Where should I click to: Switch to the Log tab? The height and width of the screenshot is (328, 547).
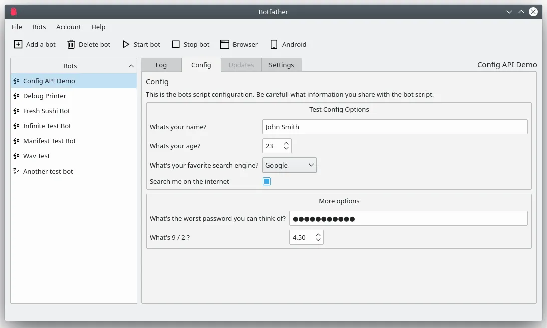pyautogui.click(x=161, y=64)
